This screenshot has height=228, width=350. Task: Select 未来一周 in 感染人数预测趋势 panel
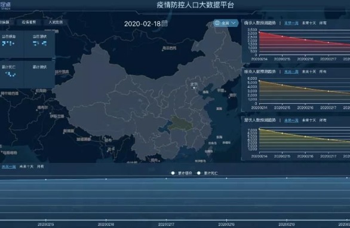[291, 72]
